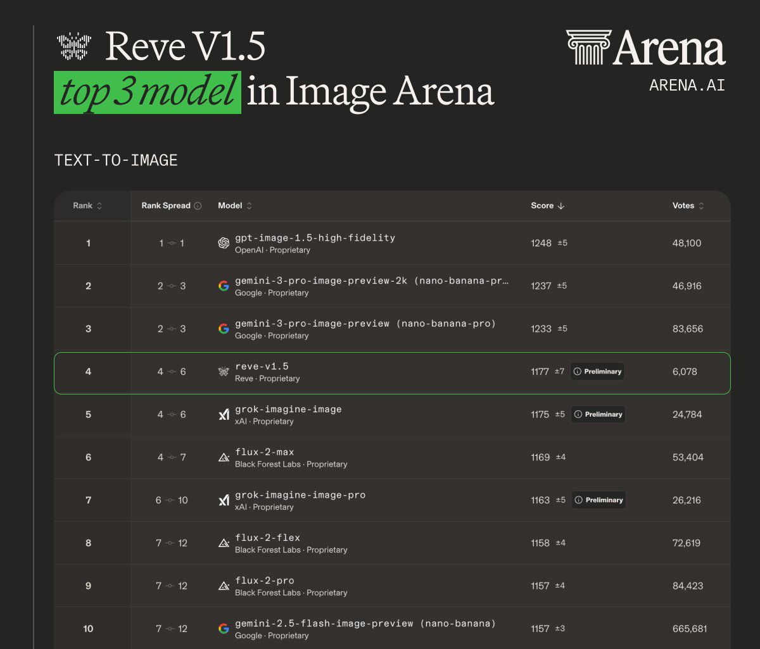The height and width of the screenshot is (649, 760).
Task: Click the score 1248 cell
Action: 549,243
